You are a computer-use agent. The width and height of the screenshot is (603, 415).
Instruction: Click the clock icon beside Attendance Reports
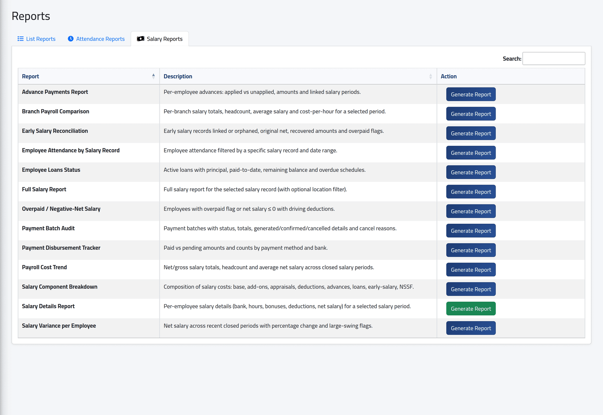coord(70,39)
